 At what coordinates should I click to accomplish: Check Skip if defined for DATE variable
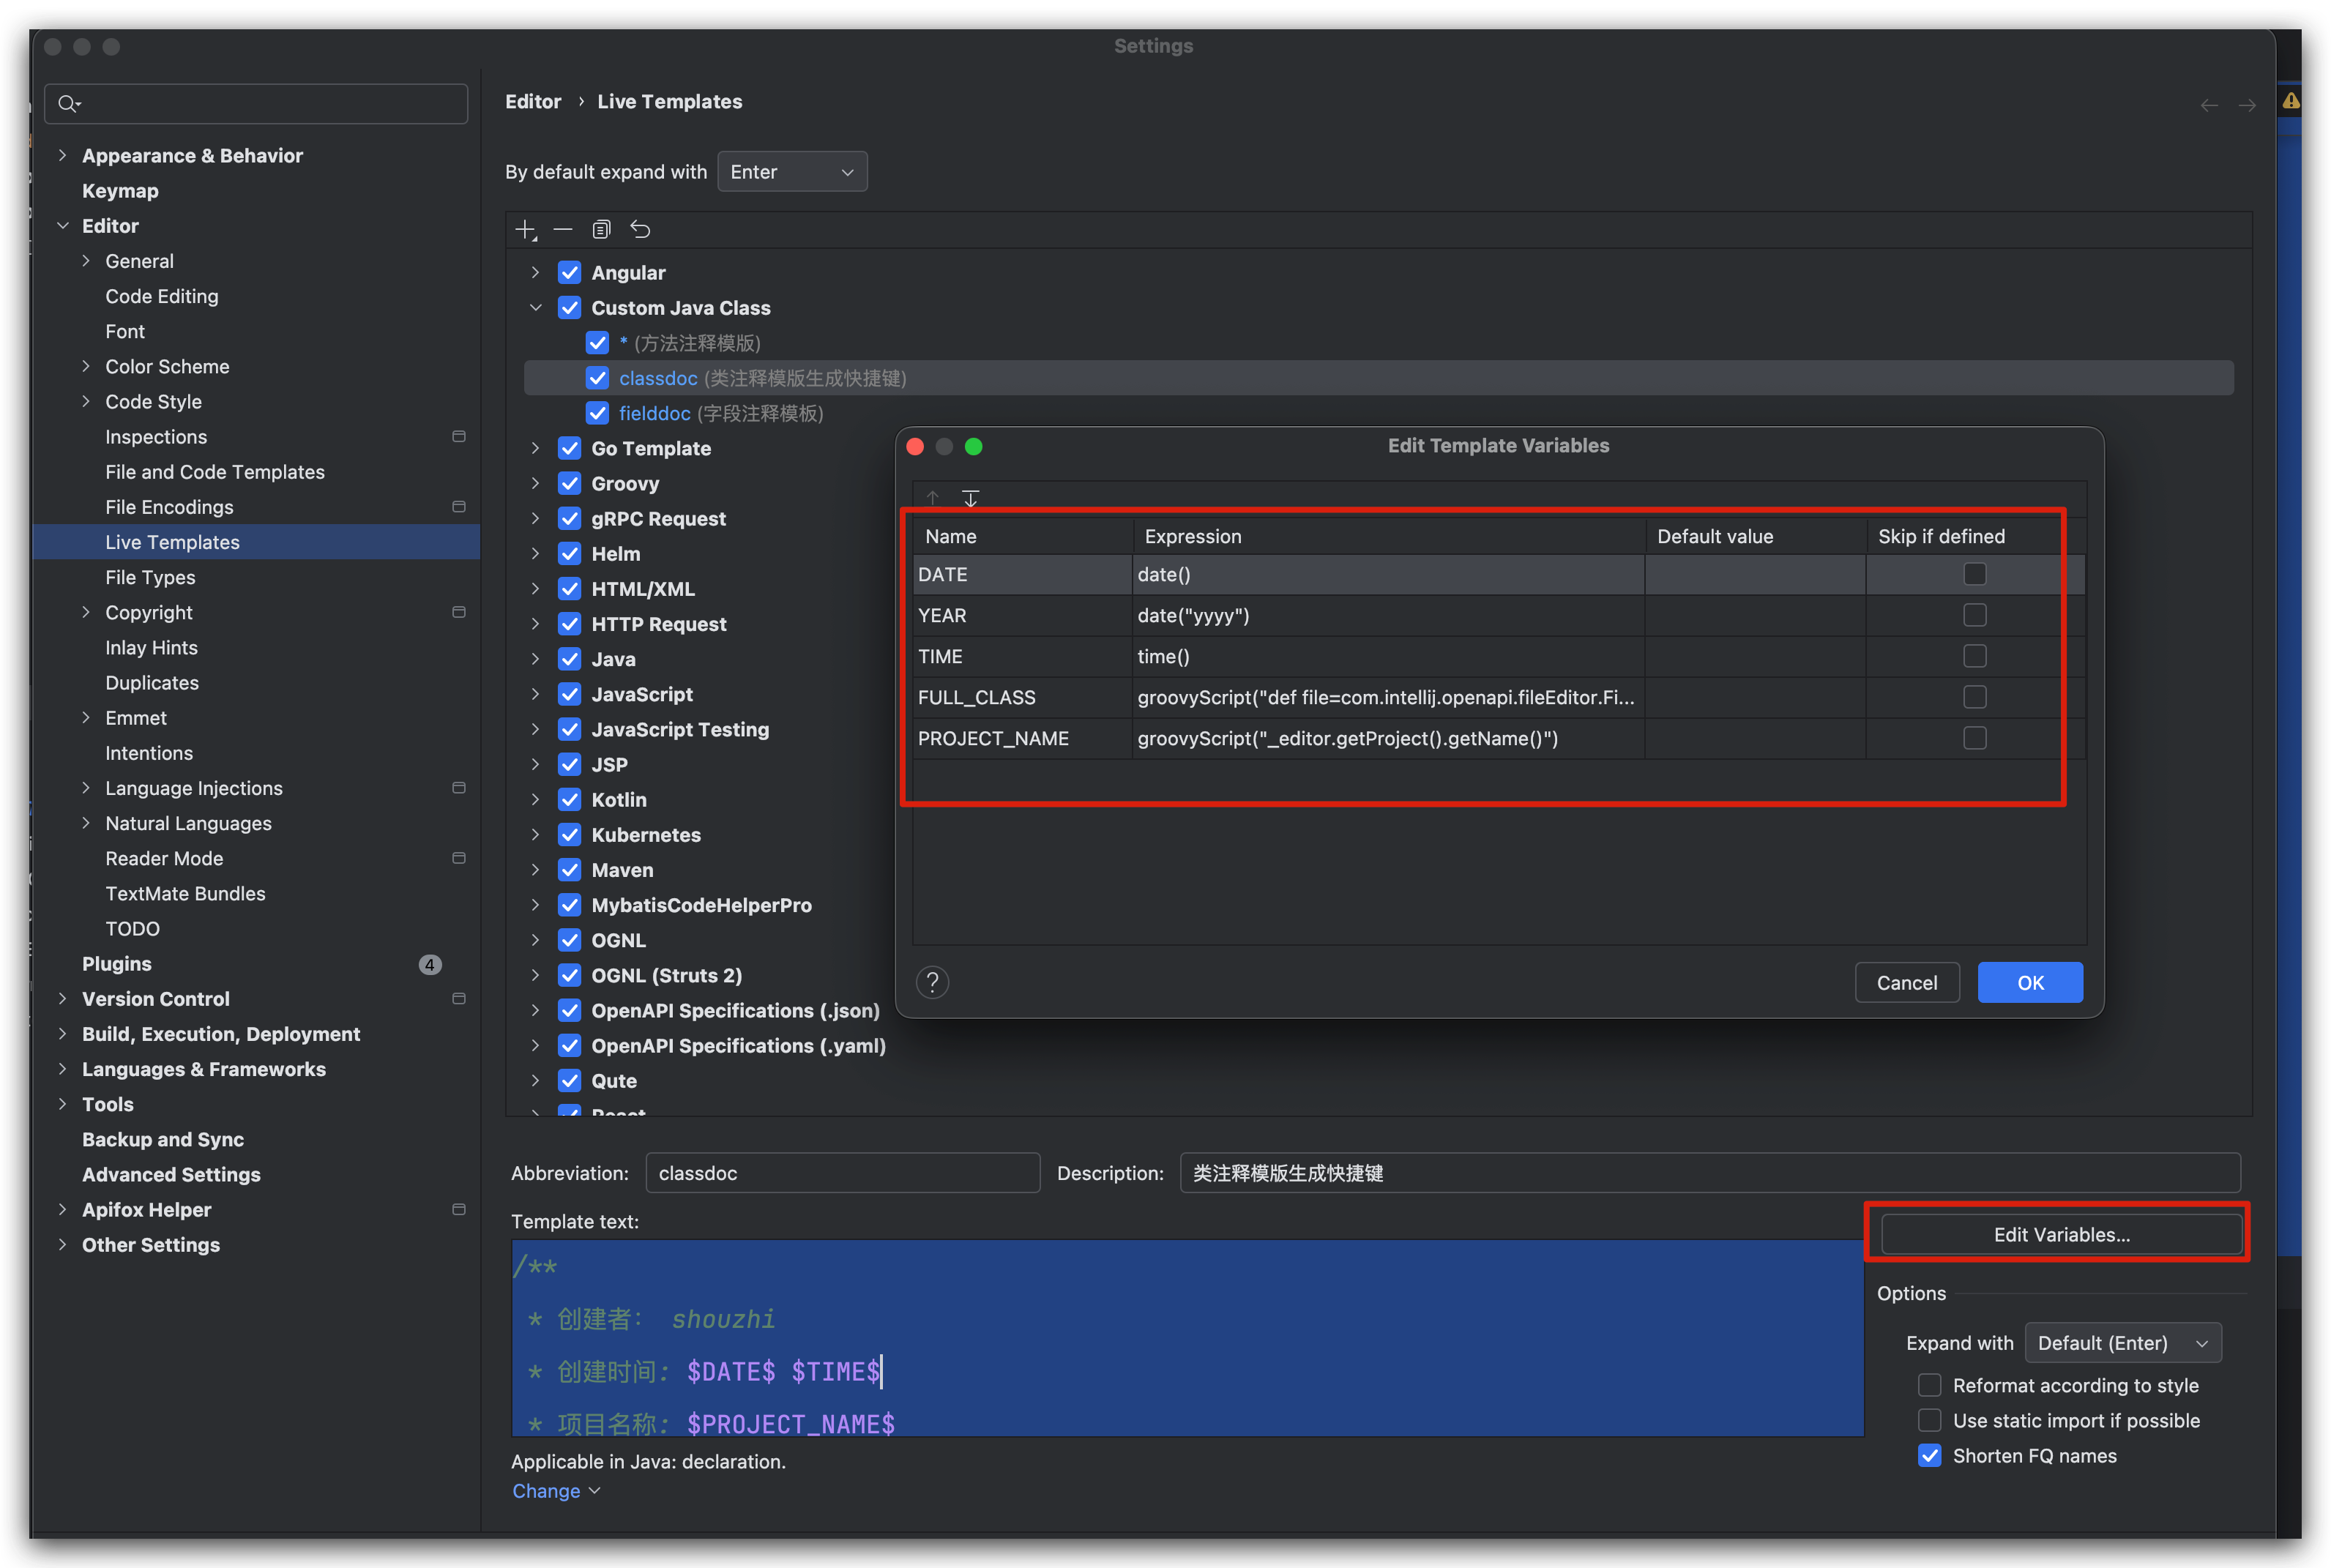point(1974,574)
